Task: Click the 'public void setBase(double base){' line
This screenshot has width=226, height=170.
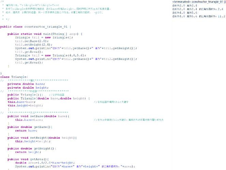Action: 38,116
